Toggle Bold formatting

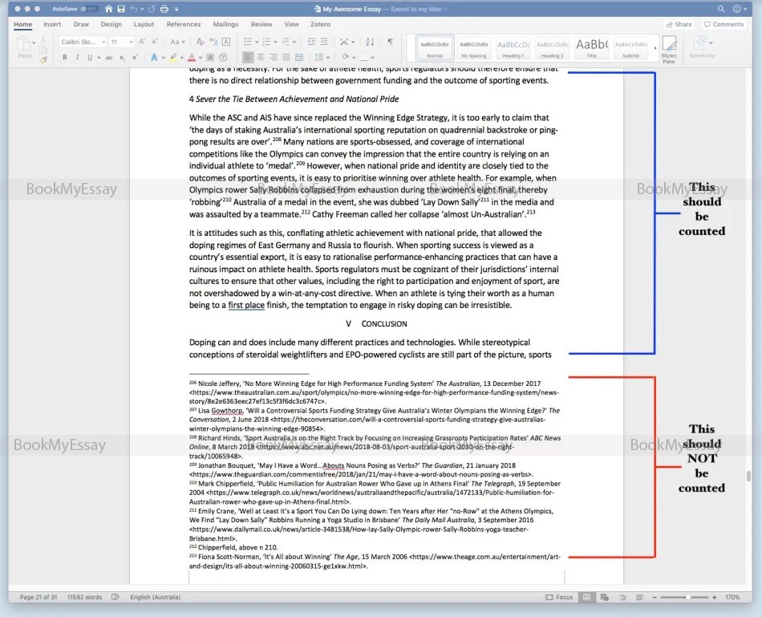point(63,57)
